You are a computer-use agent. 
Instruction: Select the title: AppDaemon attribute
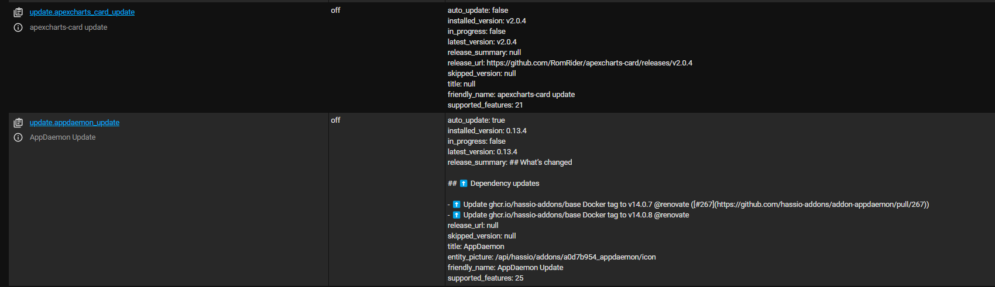click(x=476, y=247)
